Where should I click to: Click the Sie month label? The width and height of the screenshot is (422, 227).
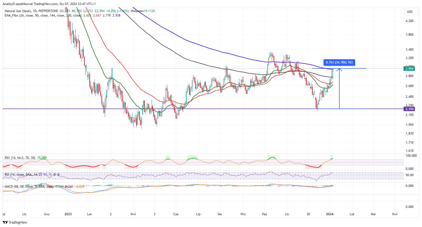[x=220, y=214]
